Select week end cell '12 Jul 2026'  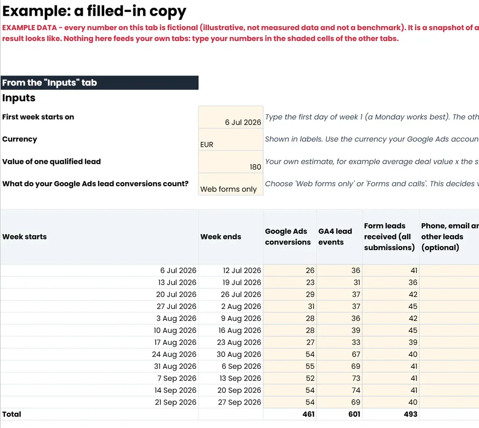point(231,271)
